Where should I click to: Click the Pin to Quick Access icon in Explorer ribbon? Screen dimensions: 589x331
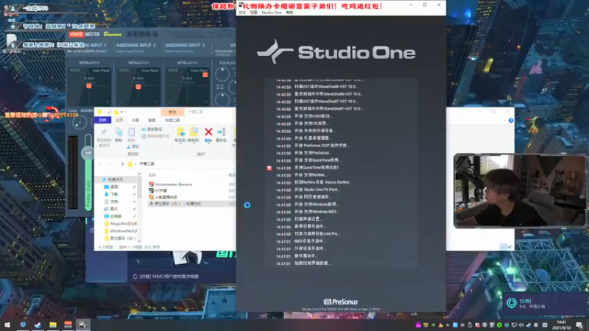[x=104, y=132]
